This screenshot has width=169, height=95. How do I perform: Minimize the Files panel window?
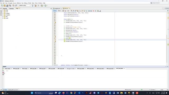[x=51, y=8]
